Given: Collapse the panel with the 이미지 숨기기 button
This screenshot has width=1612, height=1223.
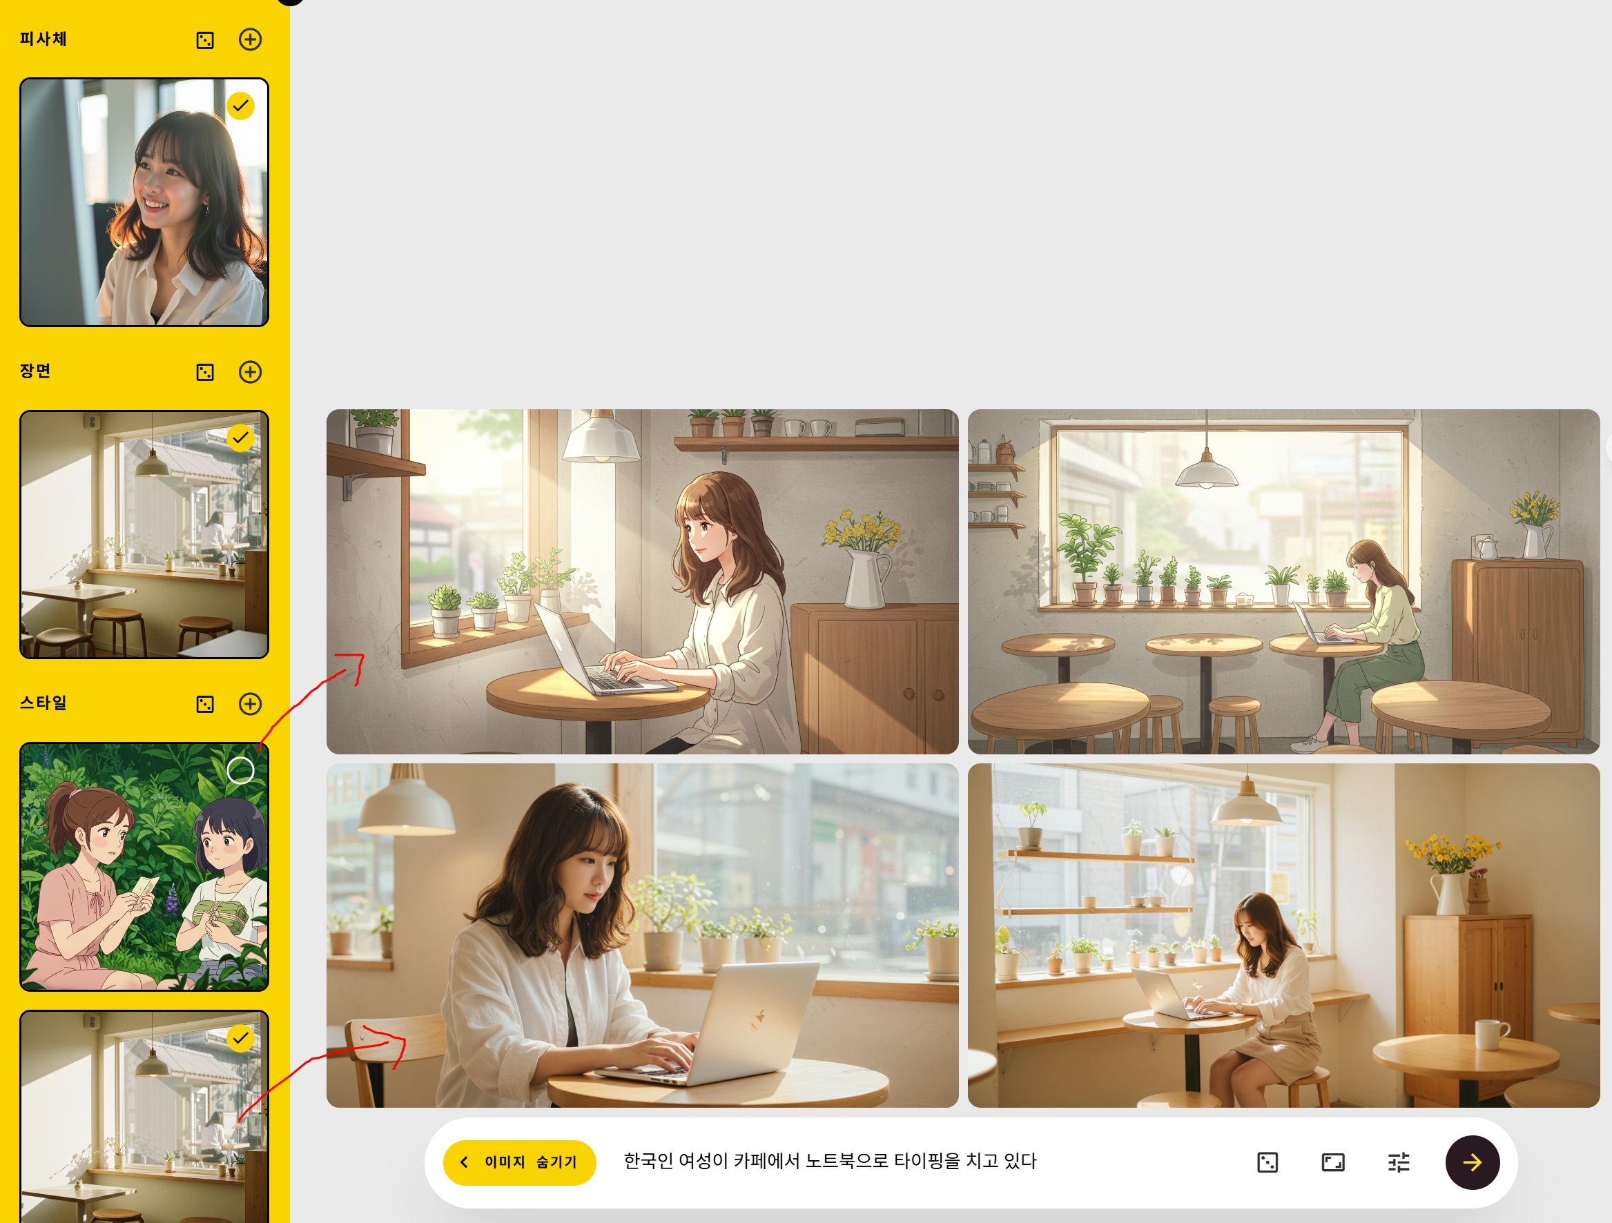Looking at the screenshot, I should [x=520, y=1162].
